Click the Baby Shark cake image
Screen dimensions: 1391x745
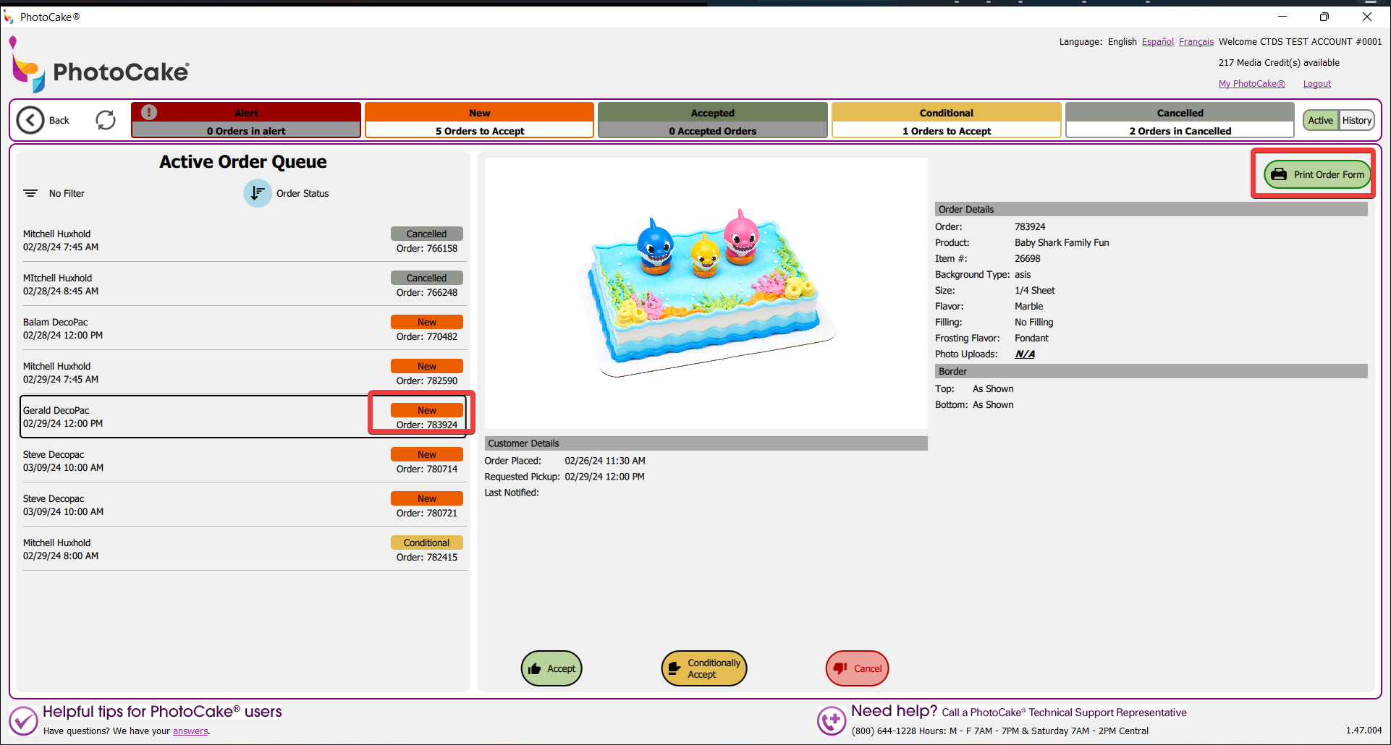(x=706, y=293)
